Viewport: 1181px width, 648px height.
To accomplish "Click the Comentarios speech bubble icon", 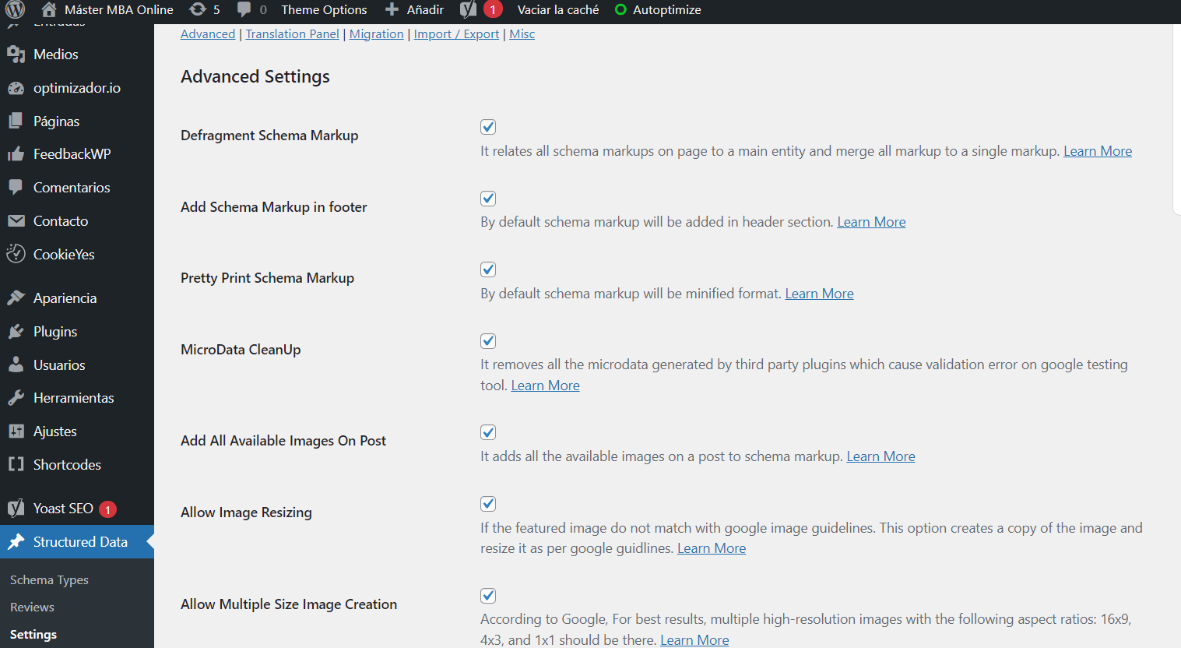I will [16, 188].
